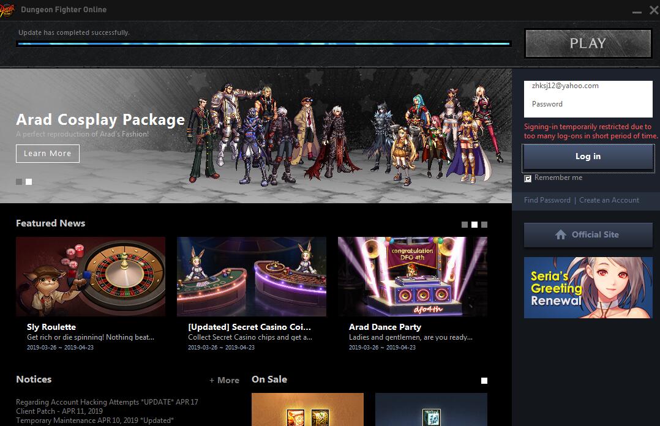Image resolution: width=660 pixels, height=426 pixels.
Task: Open notice Temporary Maintenance APR 10, 2019
Action: coord(95,420)
